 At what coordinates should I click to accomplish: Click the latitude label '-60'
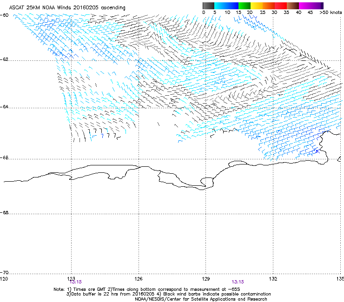click(x=5, y=15)
